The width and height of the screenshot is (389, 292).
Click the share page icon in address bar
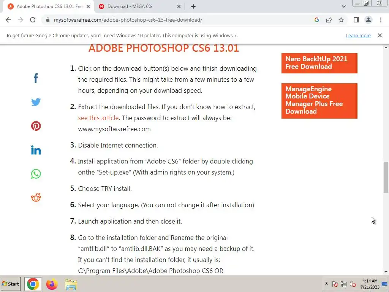pos(329,20)
